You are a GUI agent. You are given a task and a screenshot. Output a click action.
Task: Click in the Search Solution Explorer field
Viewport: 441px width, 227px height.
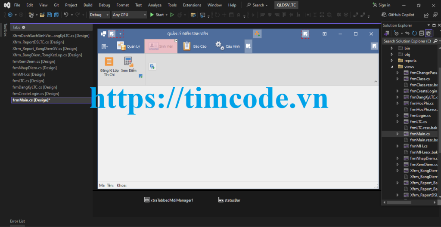[x=407, y=41]
